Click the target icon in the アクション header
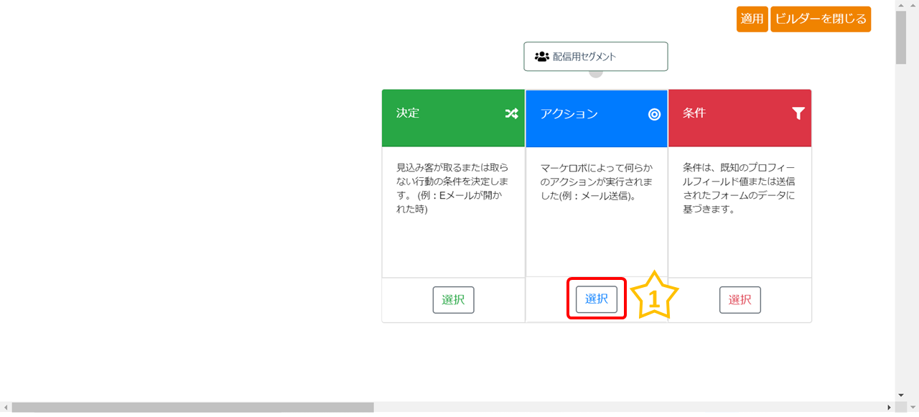 point(654,114)
